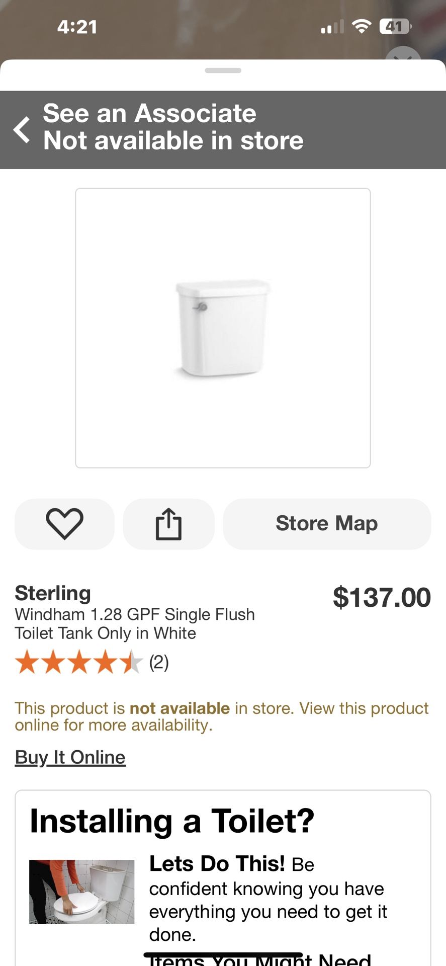446x966 pixels.
Task: Tap the battery indicator icon
Action: pos(395,26)
